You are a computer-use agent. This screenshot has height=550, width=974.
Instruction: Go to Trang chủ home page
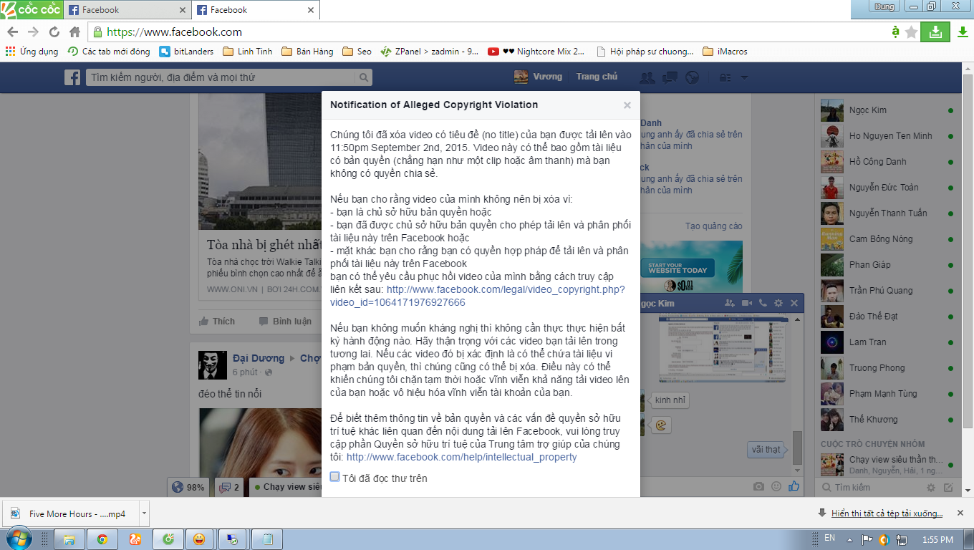597,77
